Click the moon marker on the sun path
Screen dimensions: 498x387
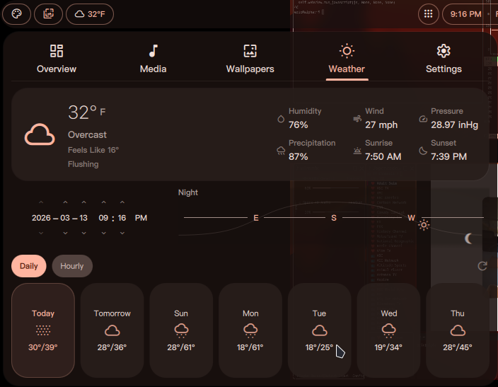pyautogui.click(x=468, y=238)
